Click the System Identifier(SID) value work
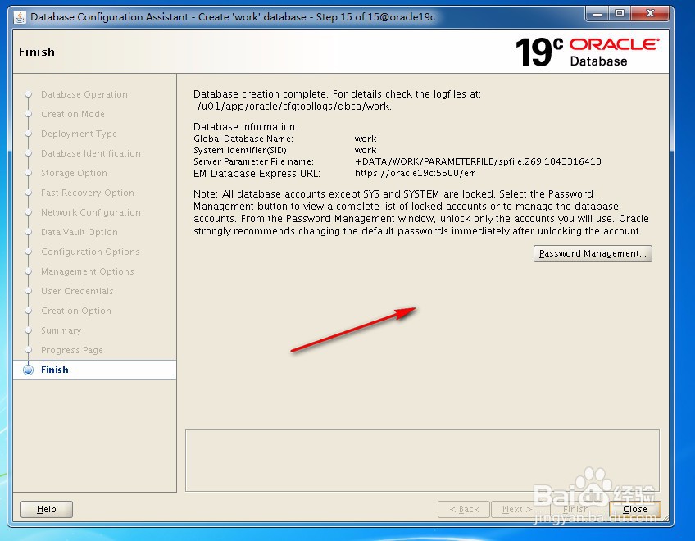The width and height of the screenshot is (695, 541). pyautogui.click(x=366, y=150)
